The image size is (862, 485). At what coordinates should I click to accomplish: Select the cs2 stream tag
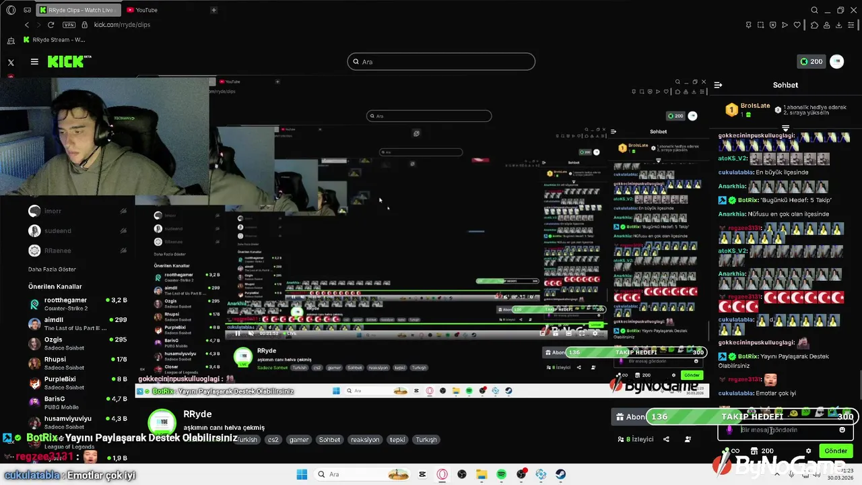click(x=273, y=440)
